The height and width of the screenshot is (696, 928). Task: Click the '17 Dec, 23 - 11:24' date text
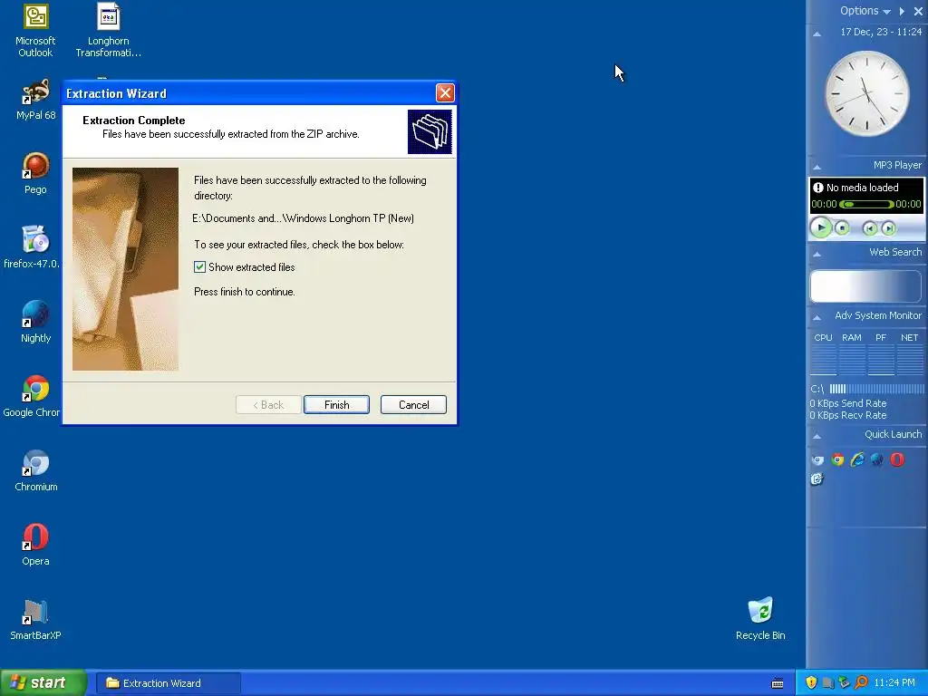pos(881,32)
